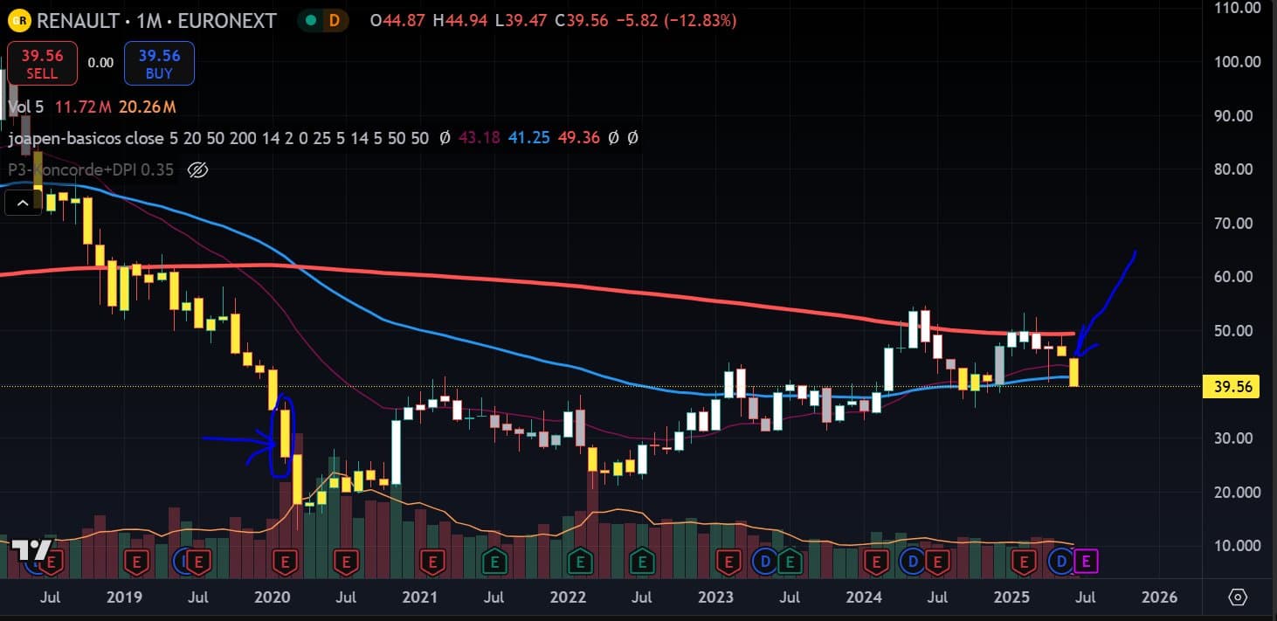The height and width of the screenshot is (621, 1277).
Task: Open the TradingView logo
Action: pos(30,550)
